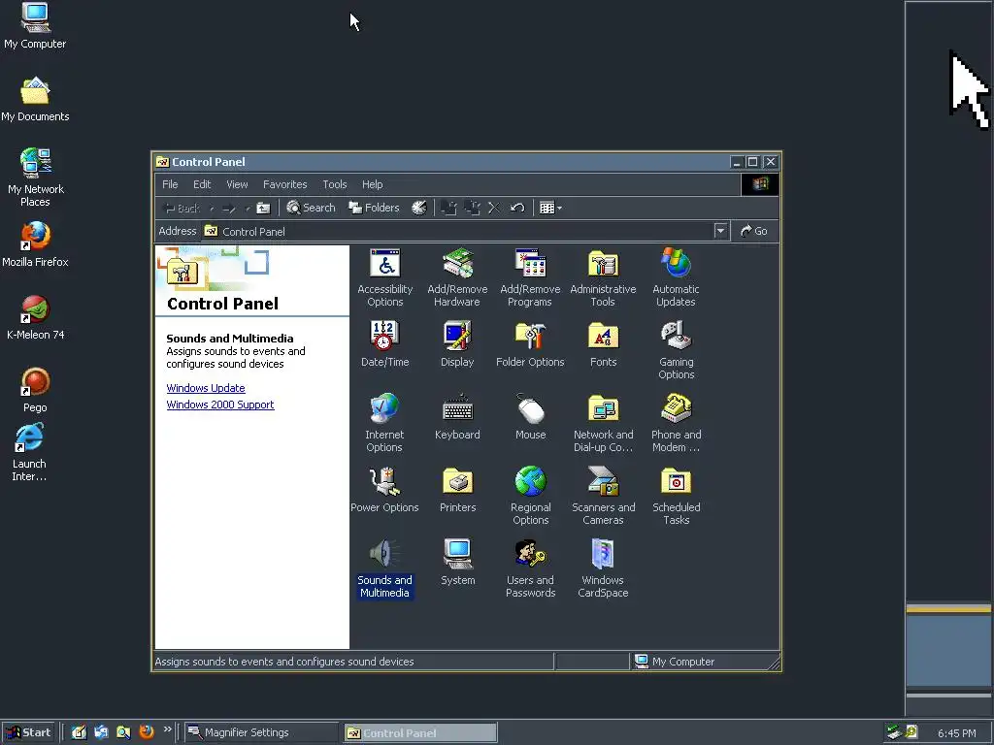
Task: Select My Documents desktop icon
Action: [35, 100]
